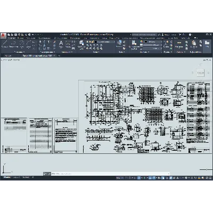Select the Polyline drawing tool
The image size is (213, 213).
click(13, 44)
